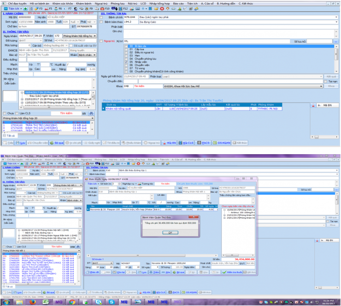The width and height of the screenshot is (341, 306).
Task: Click the PACS icon in upper window's bottom bar
Action: point(204,143)
